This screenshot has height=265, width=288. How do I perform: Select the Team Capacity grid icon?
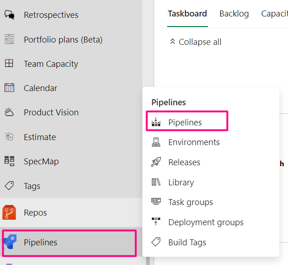tap(9, 64)
